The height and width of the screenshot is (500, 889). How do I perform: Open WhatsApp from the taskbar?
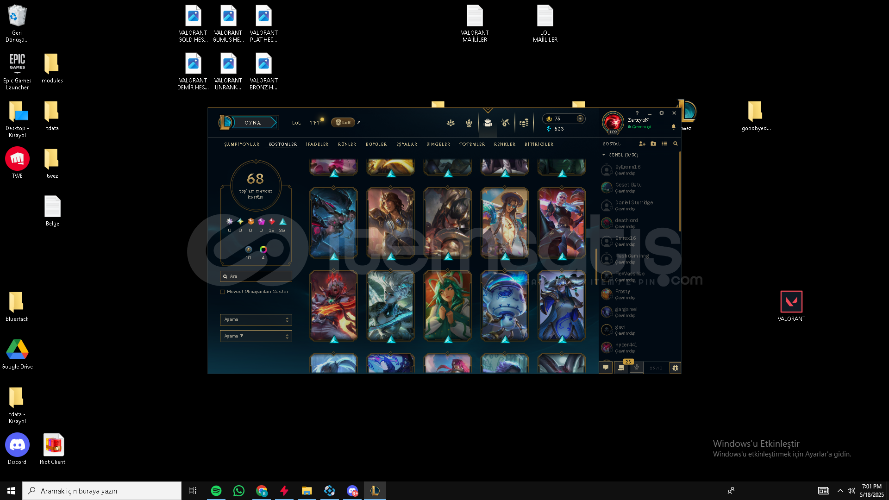[239, 491]
